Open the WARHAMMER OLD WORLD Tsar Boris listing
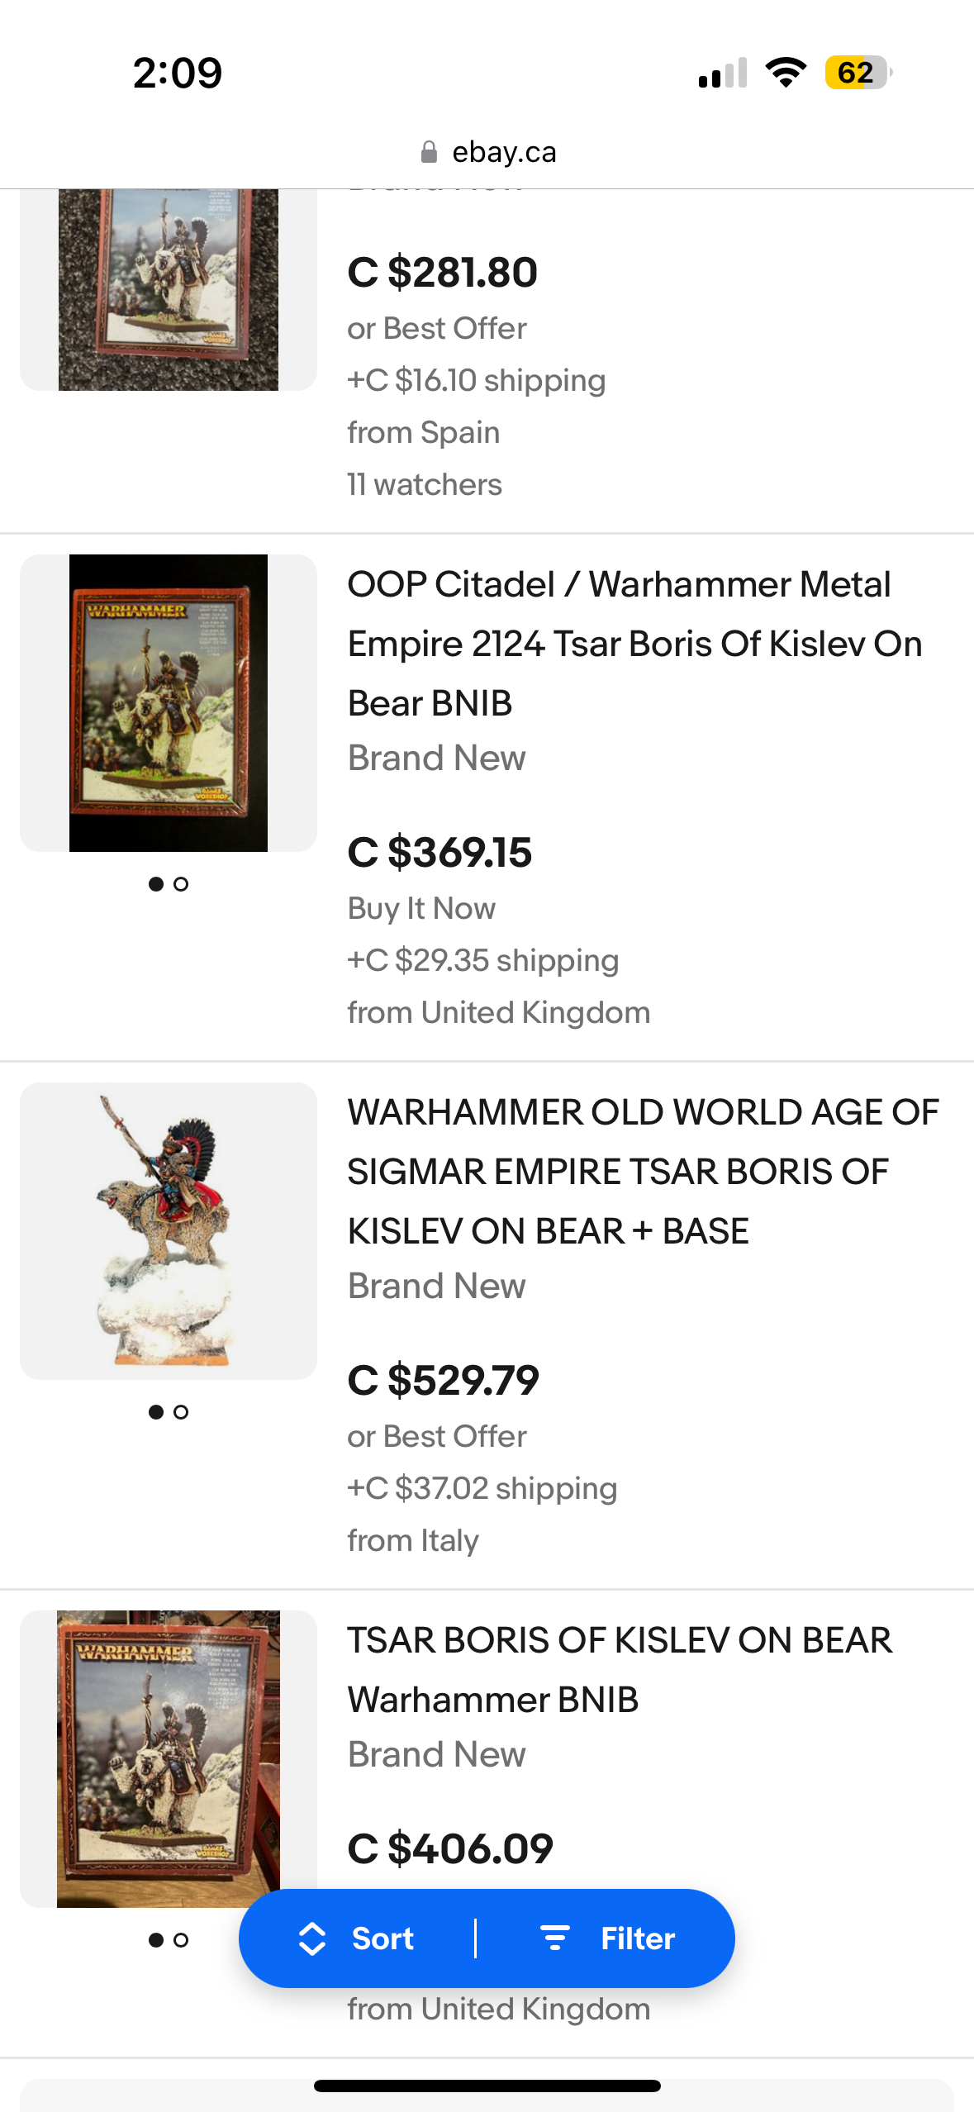 (x=643, y=1171)
